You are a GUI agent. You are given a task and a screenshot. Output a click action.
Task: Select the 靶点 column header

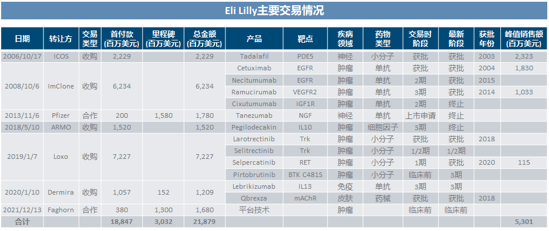(305, 39)
